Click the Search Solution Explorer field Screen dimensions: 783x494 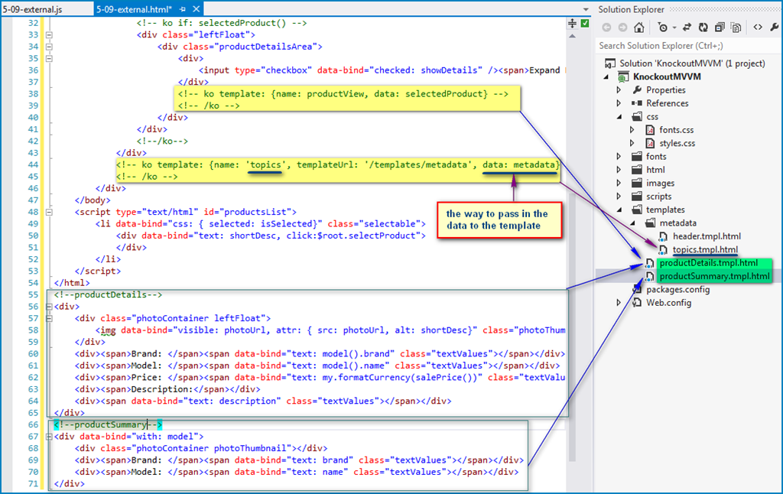(x=681, y=46)
